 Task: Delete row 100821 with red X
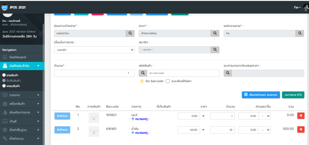(301, 116)
